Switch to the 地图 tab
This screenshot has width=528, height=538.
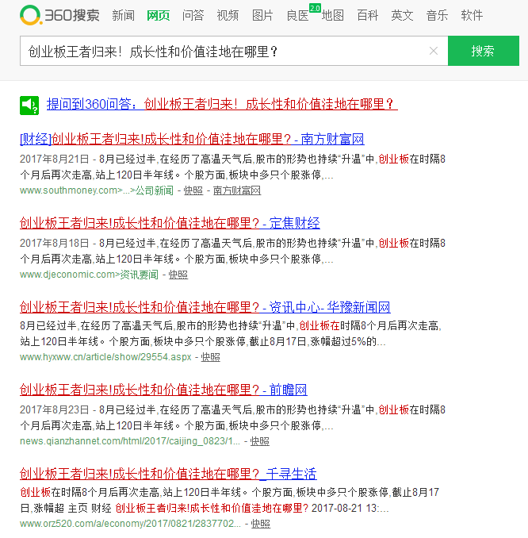tap(332, 15)
